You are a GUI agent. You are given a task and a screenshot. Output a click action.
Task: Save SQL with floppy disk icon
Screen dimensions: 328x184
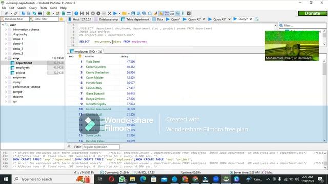pyautogui.click(x=133, y=13)
